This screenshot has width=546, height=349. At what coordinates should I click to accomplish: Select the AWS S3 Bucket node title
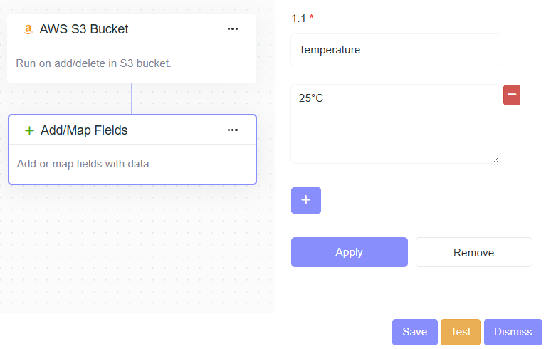[84, 29]
